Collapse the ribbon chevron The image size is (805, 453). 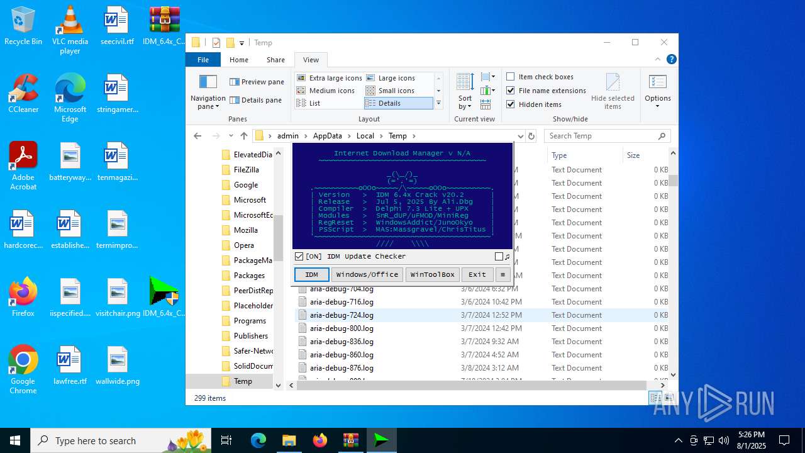658,59
